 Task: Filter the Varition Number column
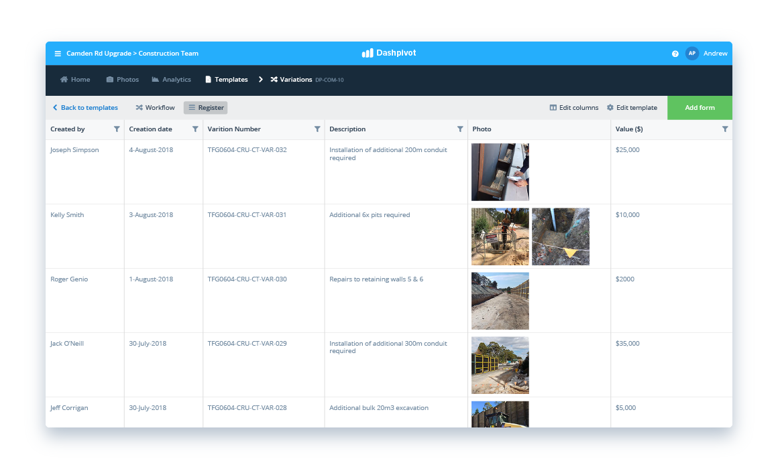pyautogui.click(x=317, y=129)
